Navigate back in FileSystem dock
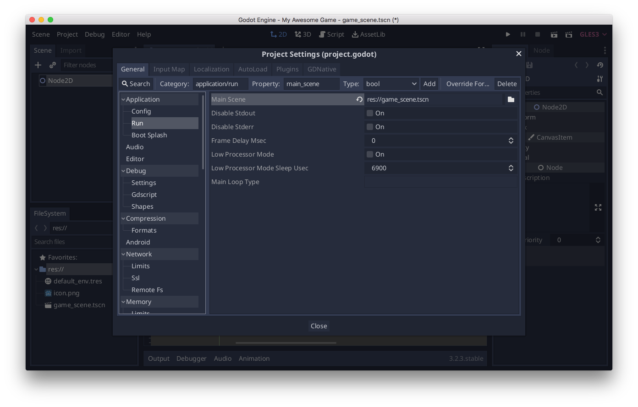Screen dimensions: 638x407 coord(37,228)
